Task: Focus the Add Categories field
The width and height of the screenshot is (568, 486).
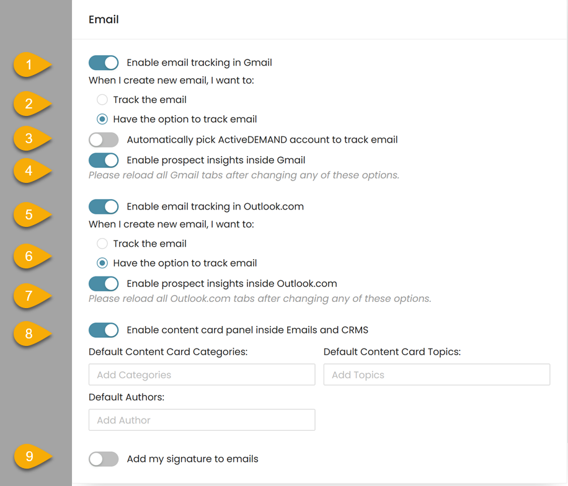Action: tap(202, 375)
